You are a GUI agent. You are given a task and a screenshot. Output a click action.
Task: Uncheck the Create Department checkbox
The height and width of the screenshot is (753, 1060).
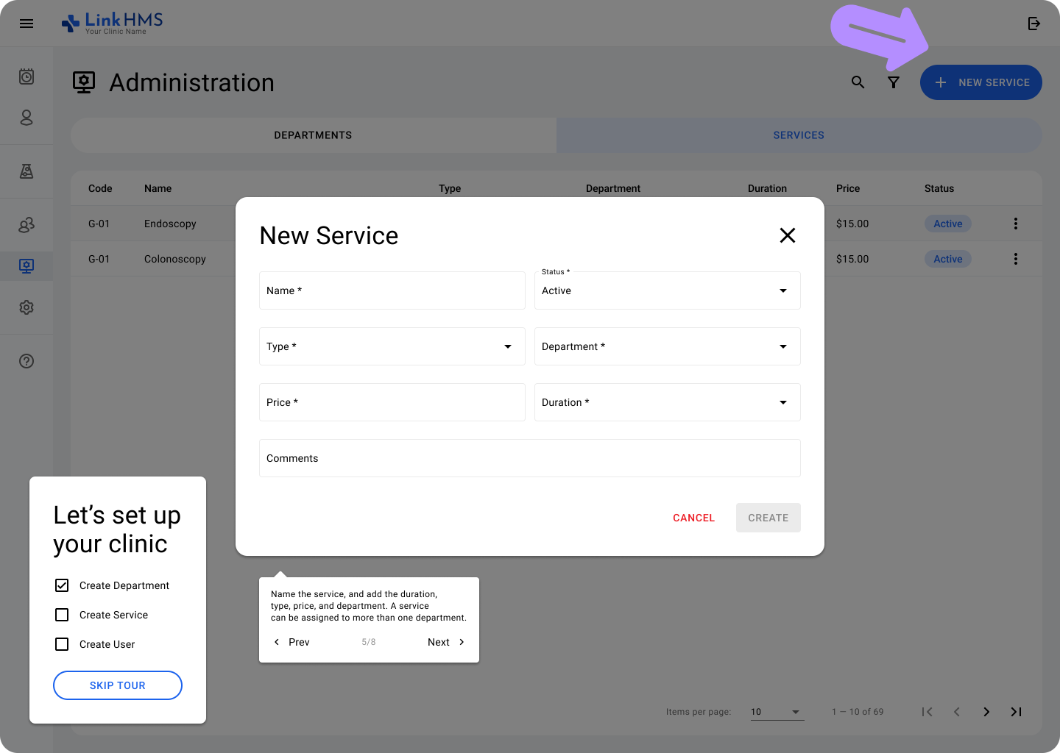[62, 585]
